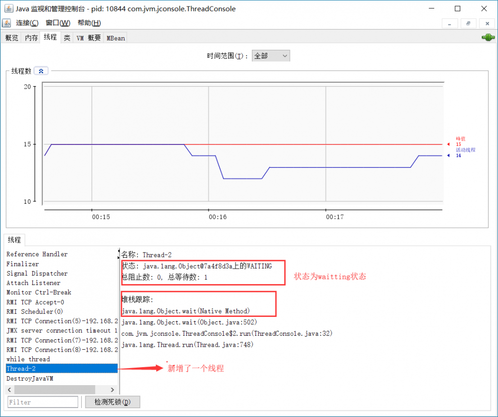Click inside the Filter input field
This screenshot has height=417, width=498.
coord(42,402)
